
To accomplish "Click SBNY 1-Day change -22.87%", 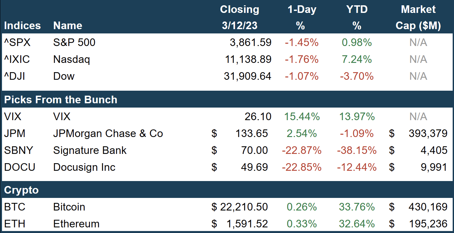I will tap(302, 150).
